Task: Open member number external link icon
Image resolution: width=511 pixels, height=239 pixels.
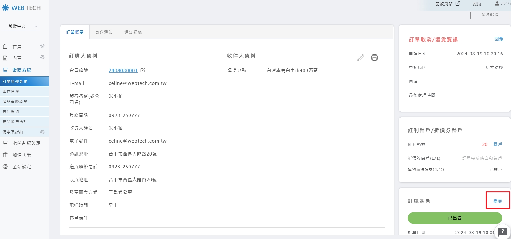Action: point(143,70)
